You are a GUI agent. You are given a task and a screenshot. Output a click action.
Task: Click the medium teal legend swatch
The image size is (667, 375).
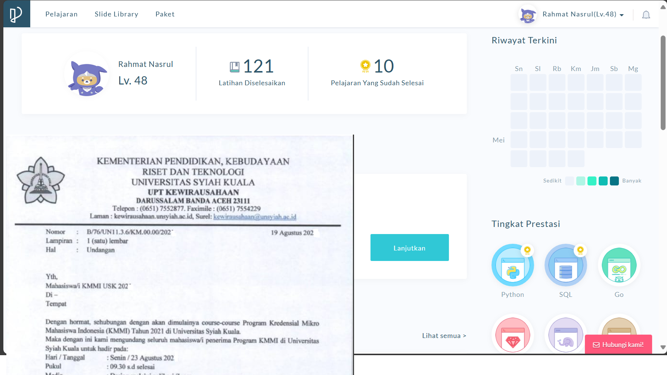coord(603,181)
